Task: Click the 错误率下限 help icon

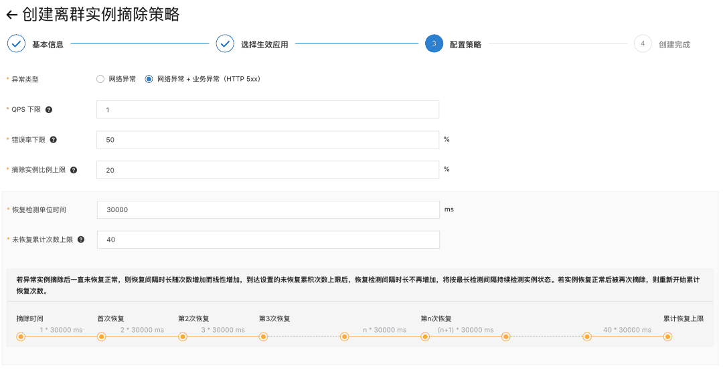Action: point(54,140)
